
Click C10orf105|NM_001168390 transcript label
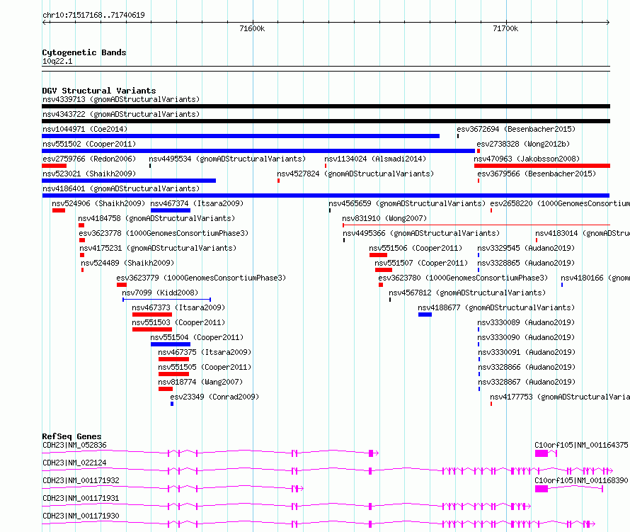pyautogui.click(x=581, y=480)
